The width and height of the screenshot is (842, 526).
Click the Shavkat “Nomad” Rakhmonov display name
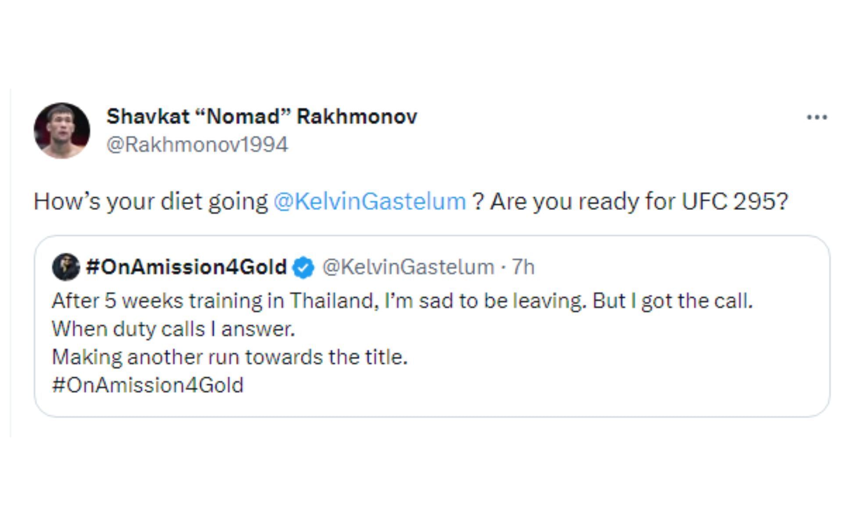pyautogui.click(x=262, y=117)
